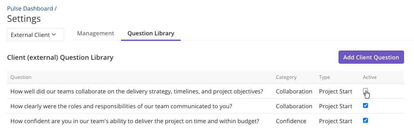
Task: Expand the External Client dropdown
Action: coord(35,35)
